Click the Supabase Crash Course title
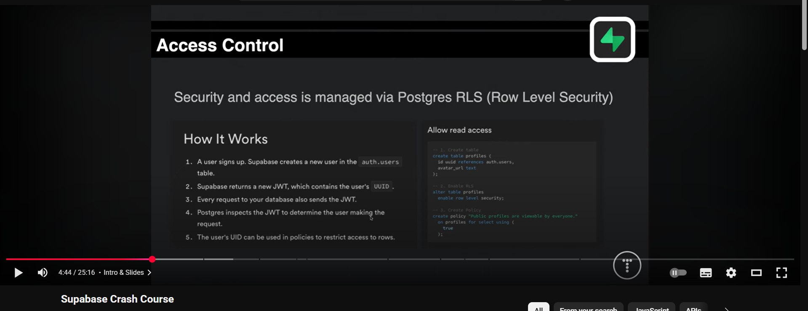 tap(117, 299)
